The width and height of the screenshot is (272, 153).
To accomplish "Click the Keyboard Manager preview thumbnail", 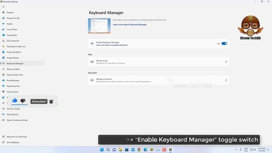I will pyautogui.click(x=99, y=26).
